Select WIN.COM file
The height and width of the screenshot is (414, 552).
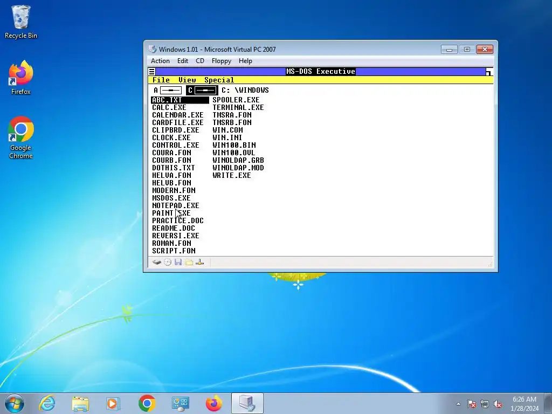pos(227,130)
